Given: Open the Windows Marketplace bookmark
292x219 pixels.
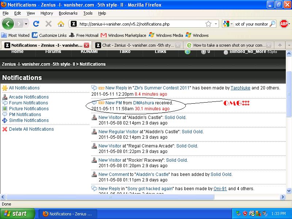Looking at the screenshot, I should pyautogui.click(x=123, y=35).
